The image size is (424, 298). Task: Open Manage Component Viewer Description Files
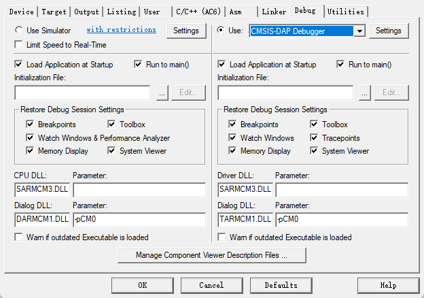[x=211, y=255]
